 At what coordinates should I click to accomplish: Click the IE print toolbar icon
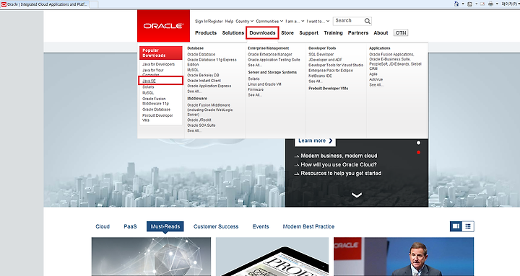coord(491,4)
